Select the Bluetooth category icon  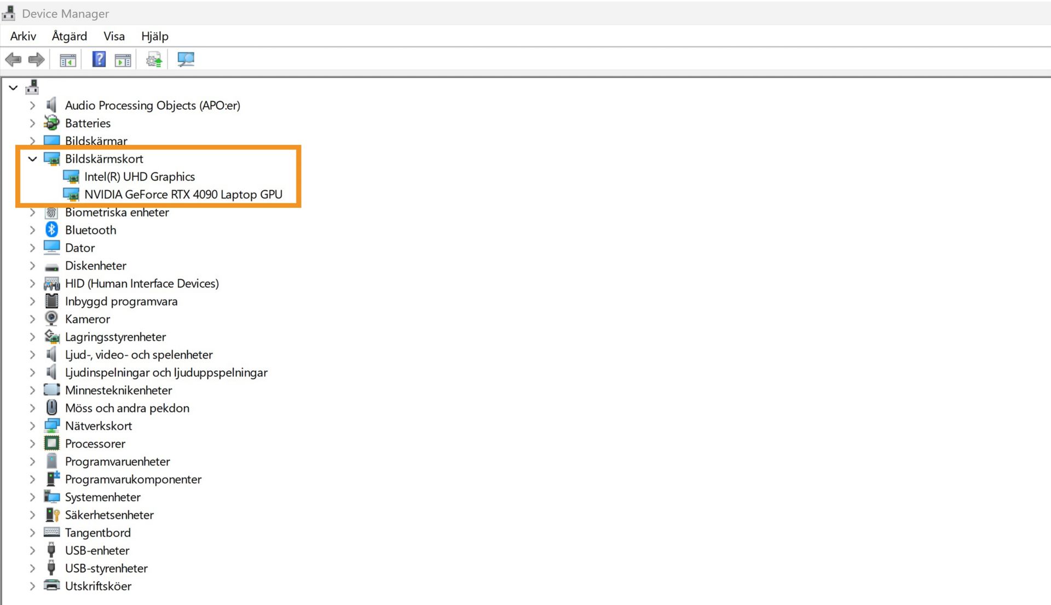(x=51, y=230)
